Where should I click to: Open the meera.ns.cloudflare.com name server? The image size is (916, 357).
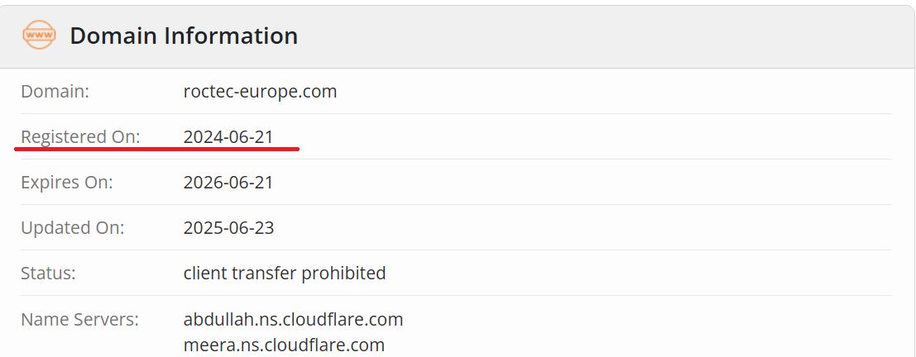(x=284, y=345)
